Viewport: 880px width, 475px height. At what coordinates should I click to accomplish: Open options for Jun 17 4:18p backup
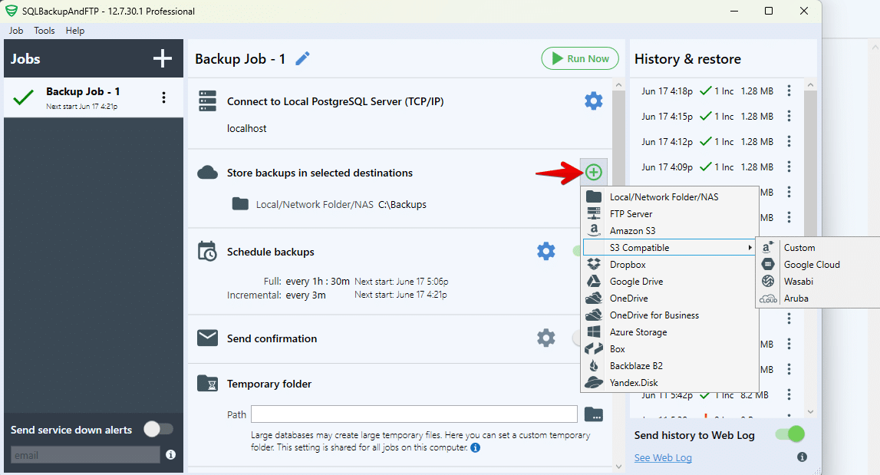click(789, 91)
